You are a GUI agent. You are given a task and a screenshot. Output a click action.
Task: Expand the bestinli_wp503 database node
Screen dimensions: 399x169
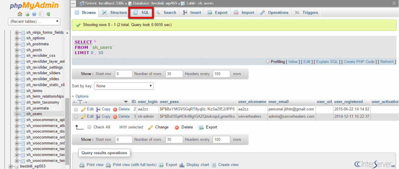pyautogui.click(x=11, y=166)
